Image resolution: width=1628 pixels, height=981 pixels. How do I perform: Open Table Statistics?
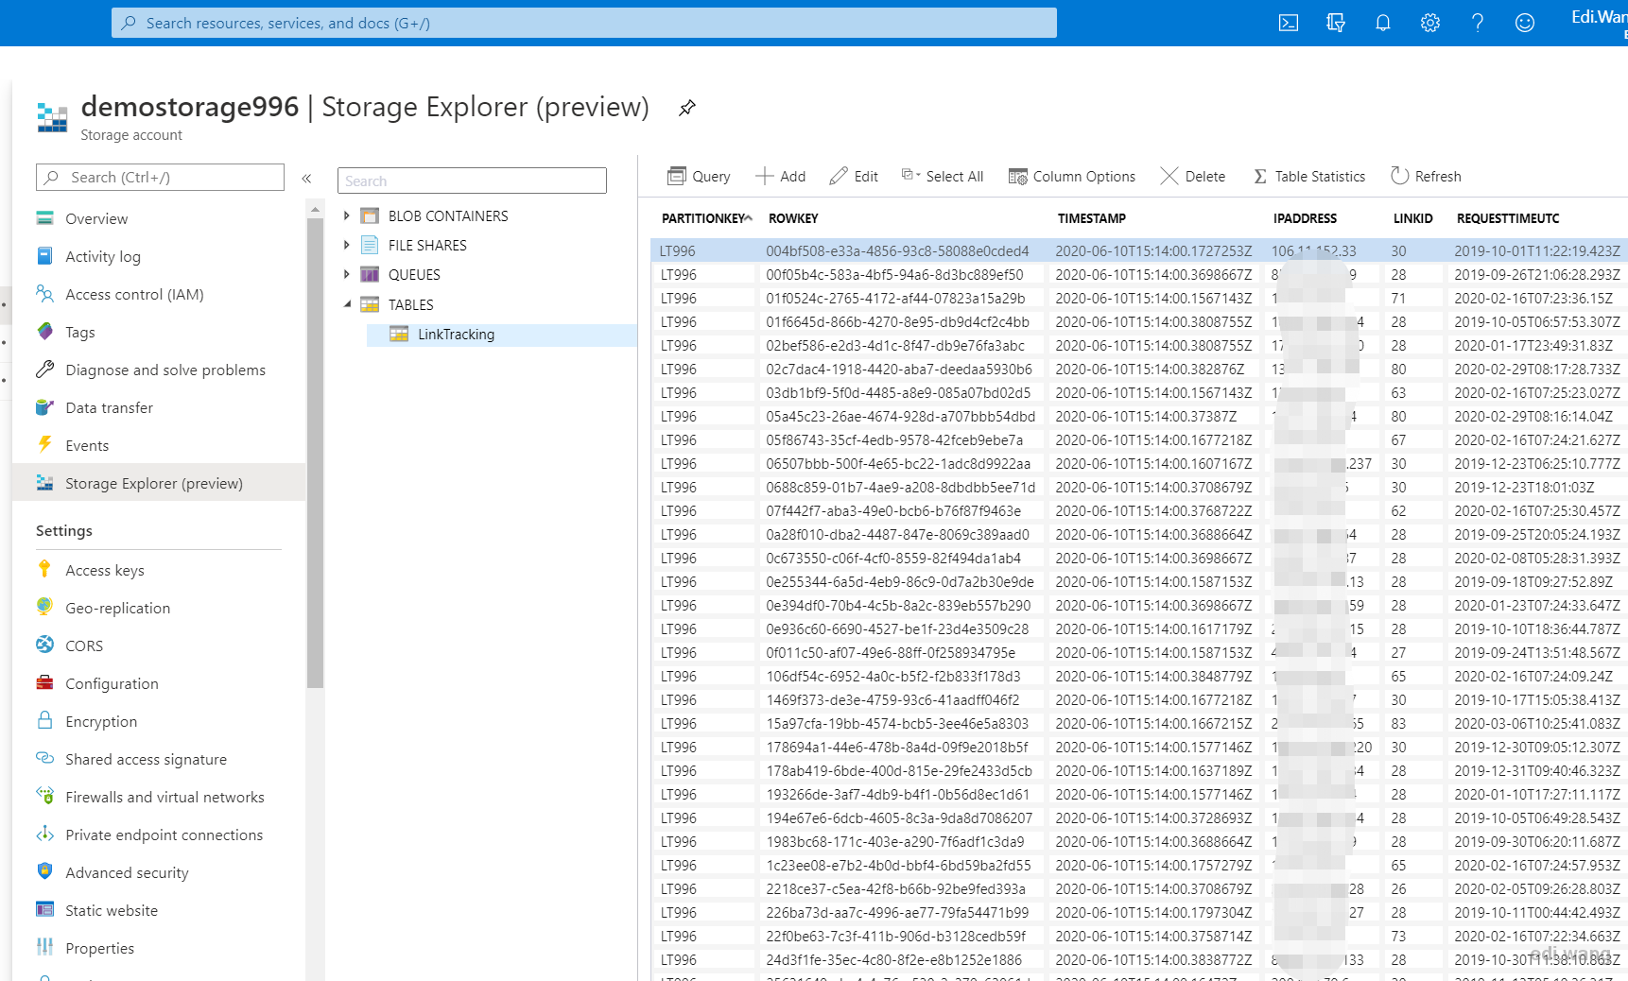click(1309, 176)
